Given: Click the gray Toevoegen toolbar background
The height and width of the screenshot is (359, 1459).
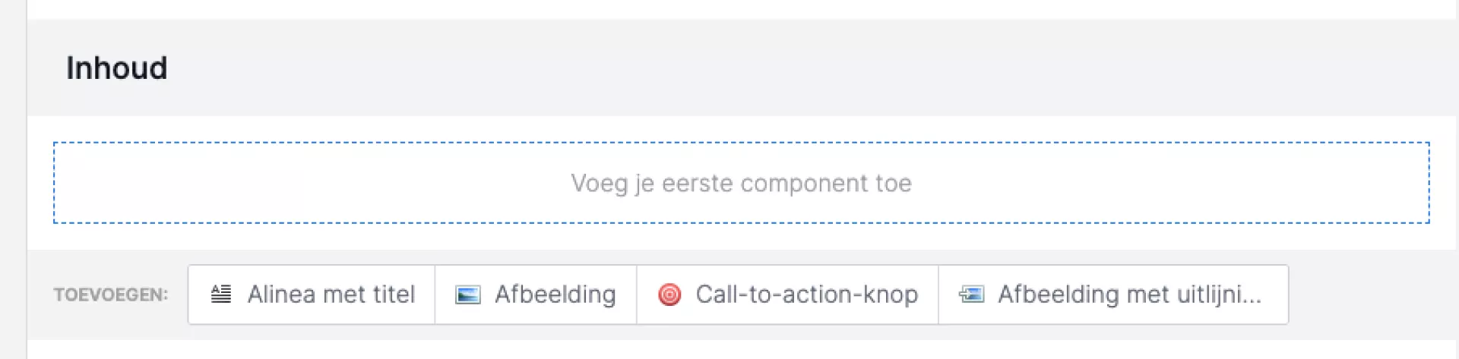Looking at the screenshot, I should pyautogui.click(x=1368, y=294).
